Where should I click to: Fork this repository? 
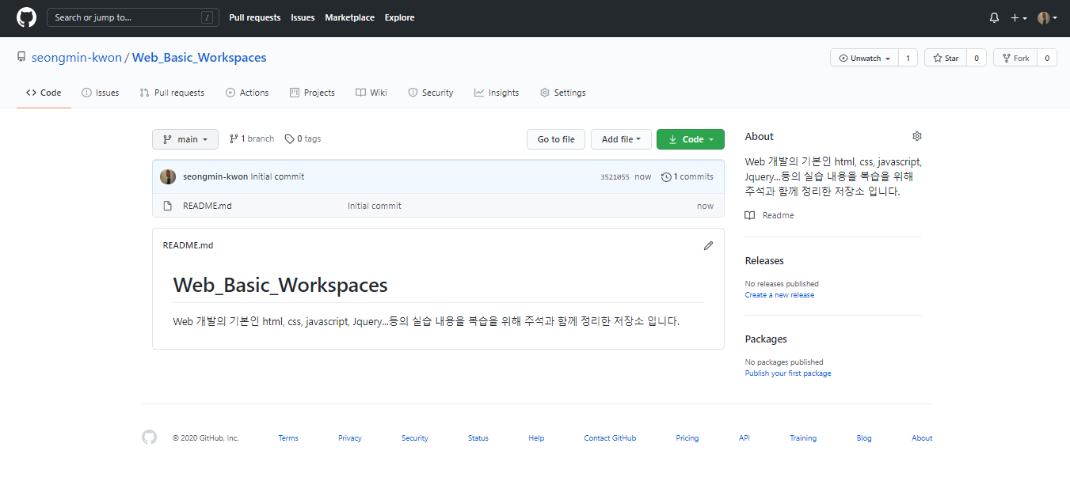1015,58
